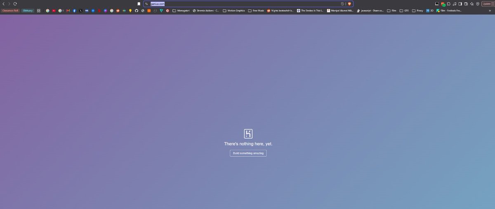Open the Obituary tab group
The height and width of the screenshot is (209, 495).
(28, 11)
